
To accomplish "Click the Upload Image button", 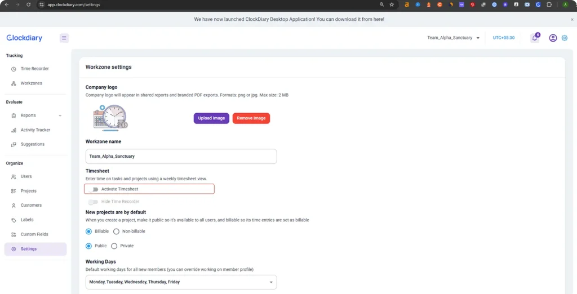I will 212,118.
